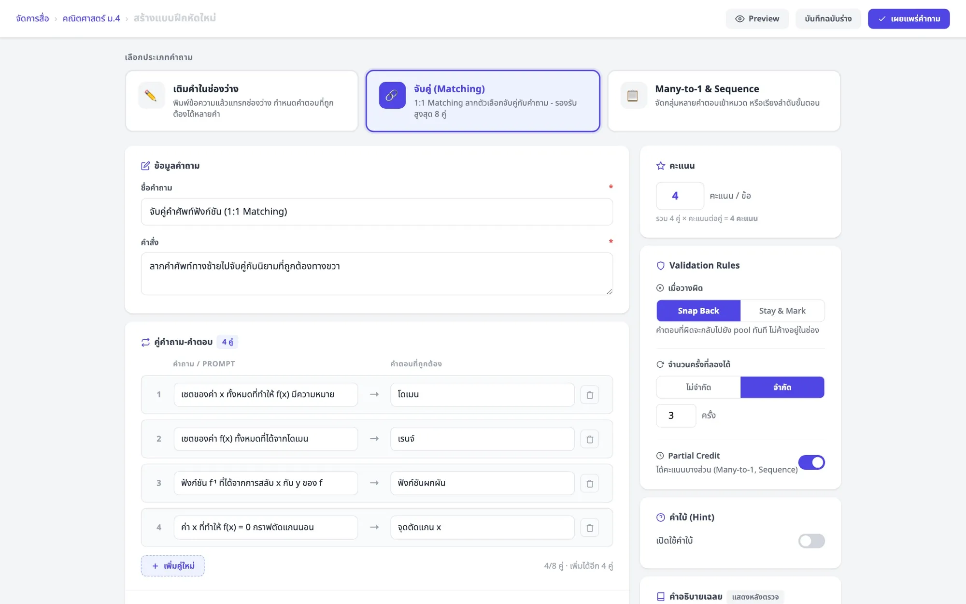
Task: Click the pencil icon on the fill-in-blank card
Action: [151, 95]
